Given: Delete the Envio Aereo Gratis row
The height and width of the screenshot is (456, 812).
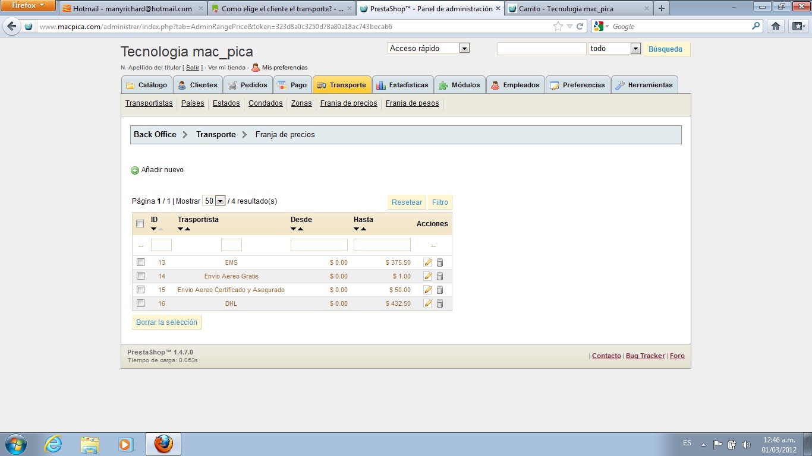Looking at the screenshot, I should [x=440, y=276].
